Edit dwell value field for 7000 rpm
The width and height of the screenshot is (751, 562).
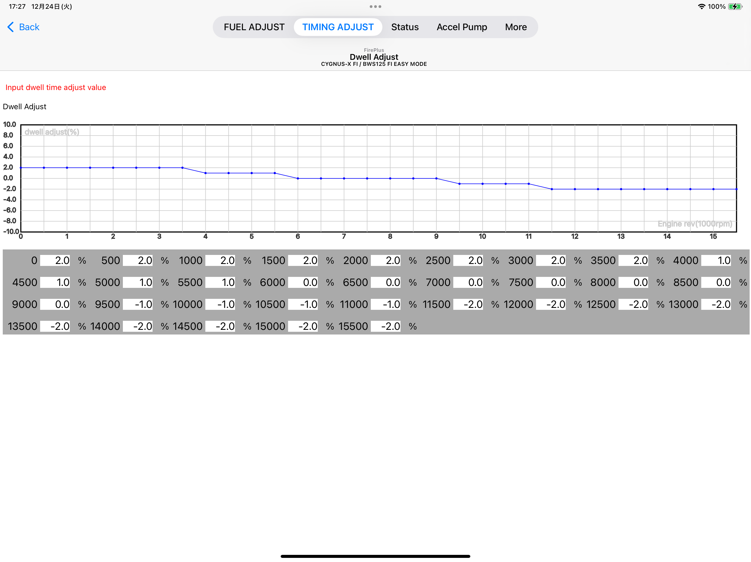point(468,282)
